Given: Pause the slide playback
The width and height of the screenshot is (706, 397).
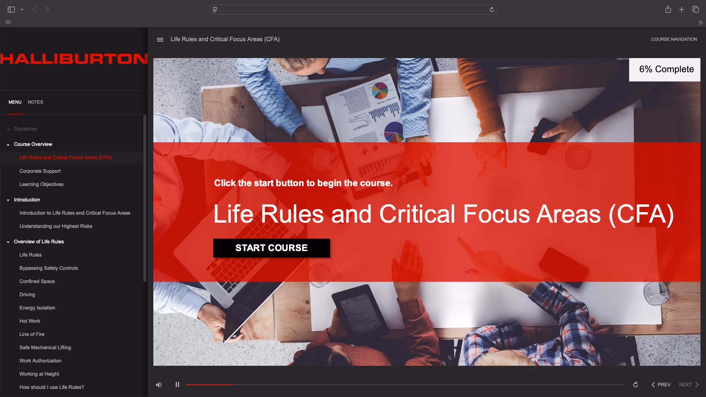Looking at the screenshot, I should point(177,385).
